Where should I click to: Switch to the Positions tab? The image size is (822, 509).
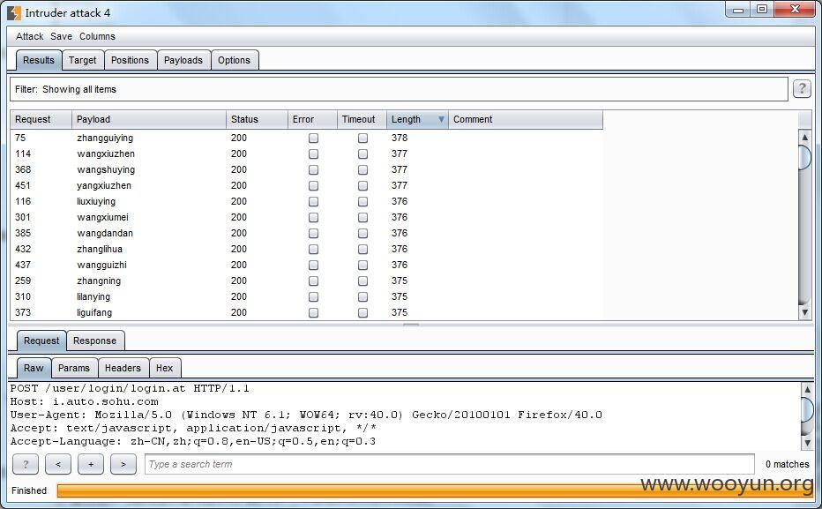(x=130, y=60)
